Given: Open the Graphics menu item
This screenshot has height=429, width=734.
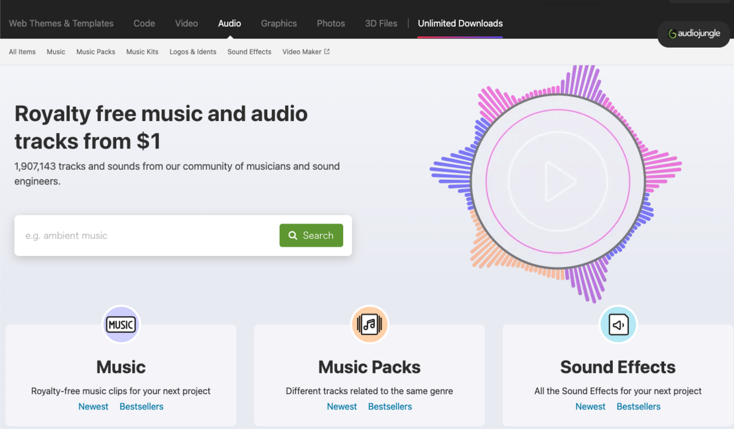Looking at the screenshot, I should [279, 23].
